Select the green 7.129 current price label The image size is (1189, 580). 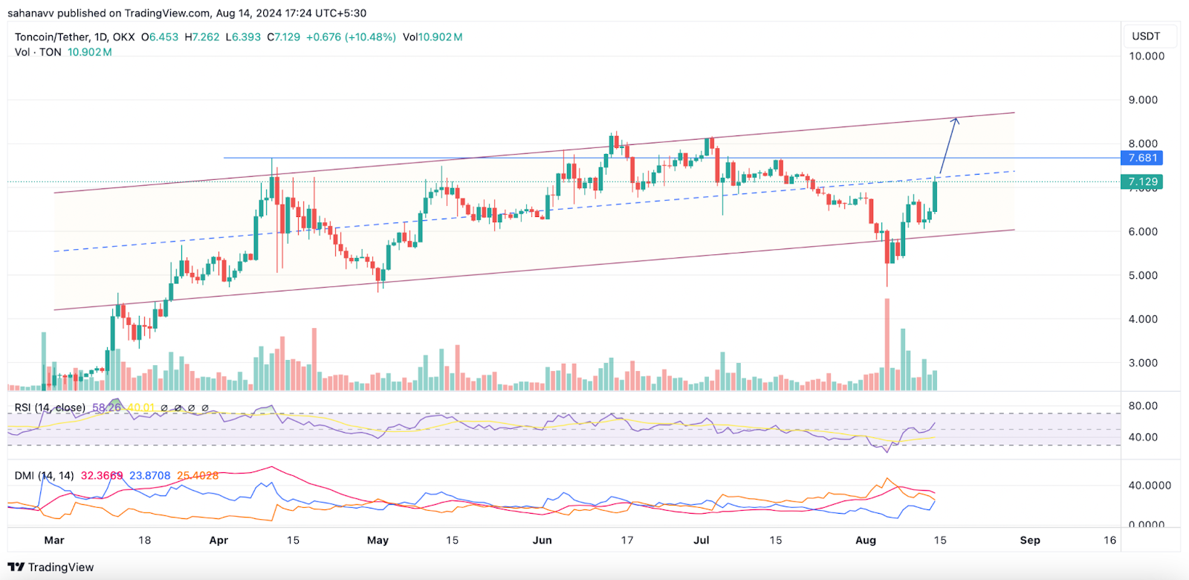1141,181
